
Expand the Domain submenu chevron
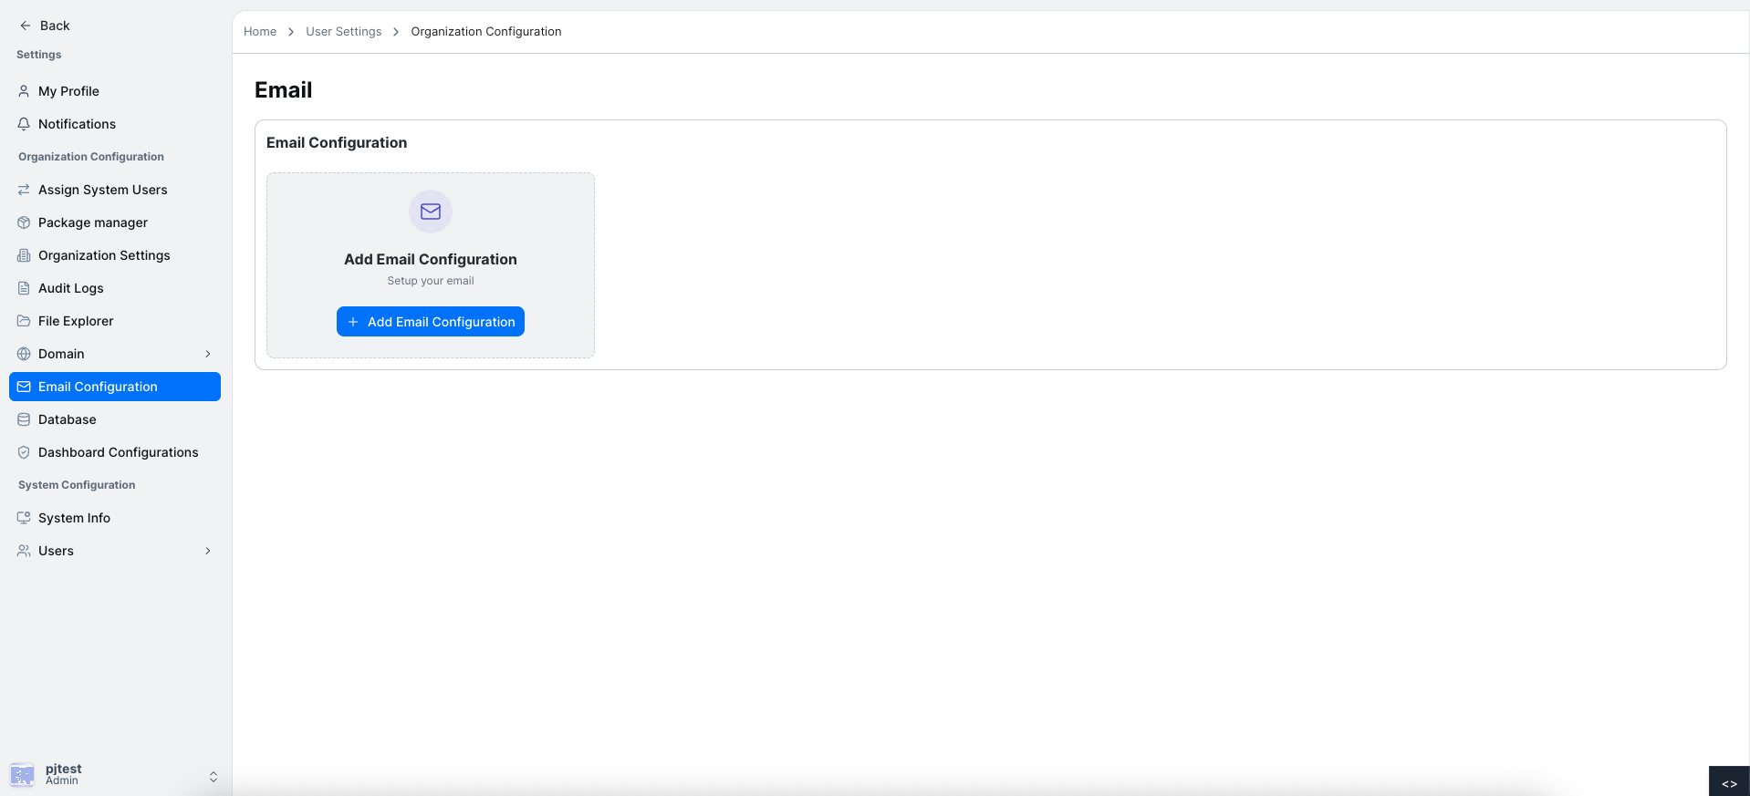[x=208, y=354]
